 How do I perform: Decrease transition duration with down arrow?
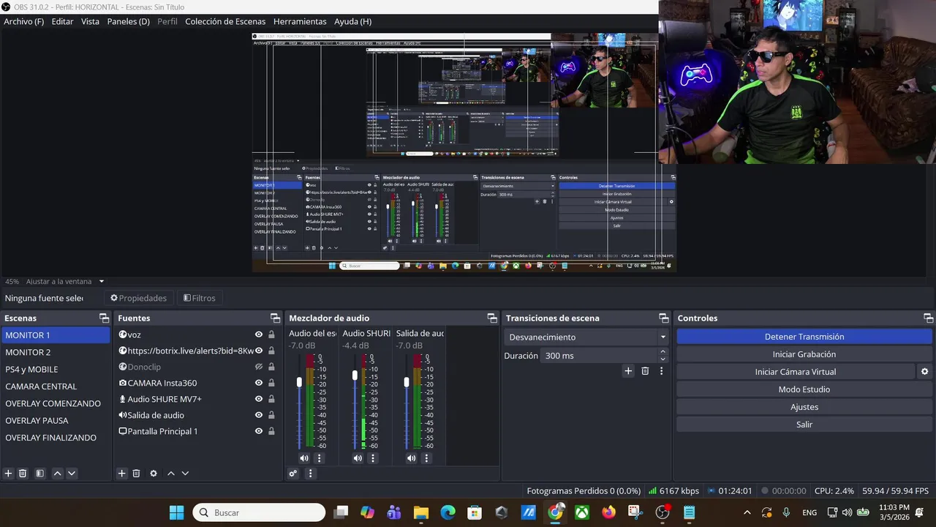coord(663,359)
